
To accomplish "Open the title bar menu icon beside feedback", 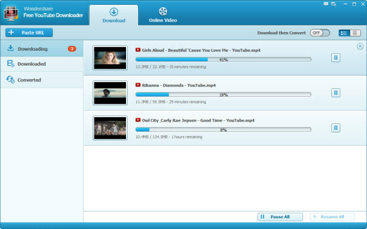I will coord(334,4).
